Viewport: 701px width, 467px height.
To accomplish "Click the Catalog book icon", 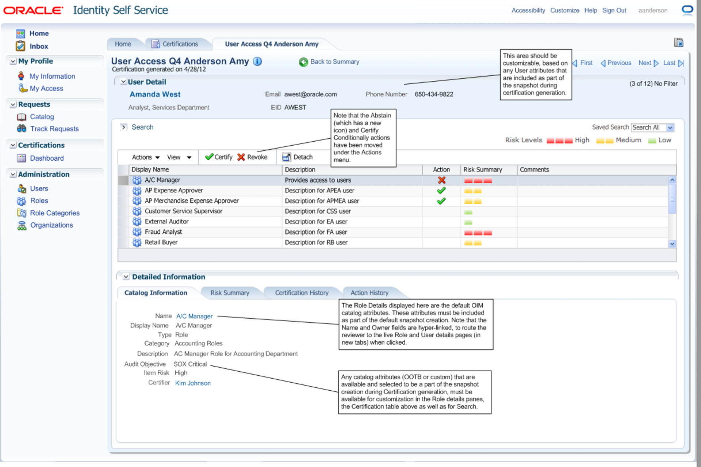I will pos(22,117).
